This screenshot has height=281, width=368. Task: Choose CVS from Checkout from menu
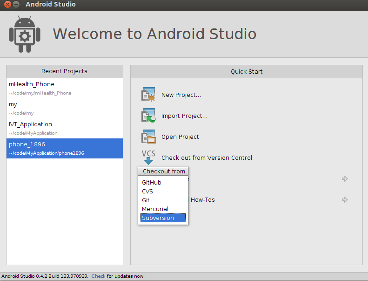(x=163, y=192)
